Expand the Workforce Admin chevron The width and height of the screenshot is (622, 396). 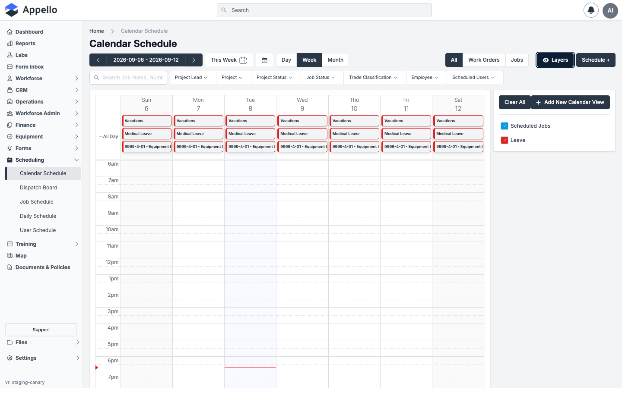click(x=76, y=113)
